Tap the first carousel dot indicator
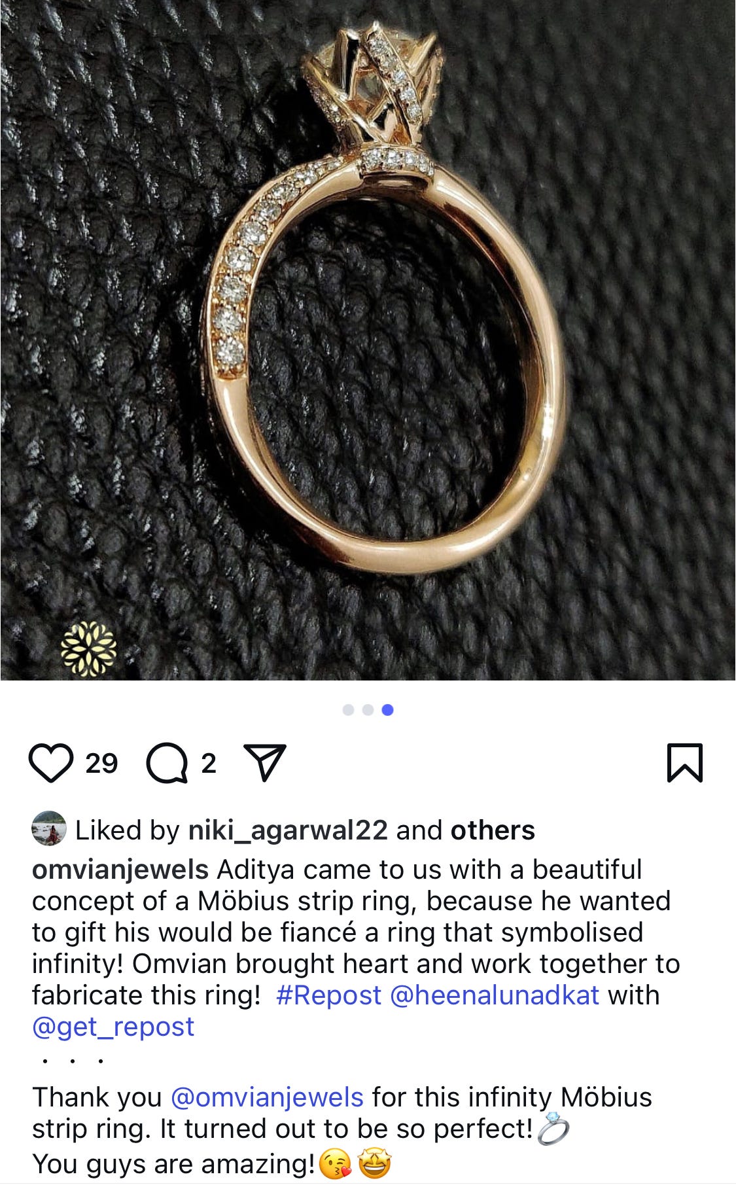The height and width of the screenshot is (1185, 736). pos(349,710)
